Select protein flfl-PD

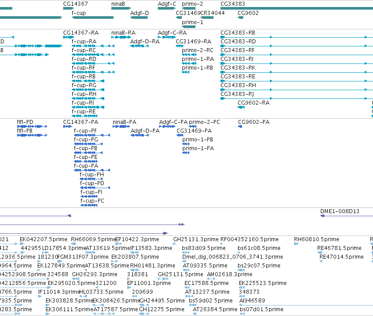click(x=25, y=122)
